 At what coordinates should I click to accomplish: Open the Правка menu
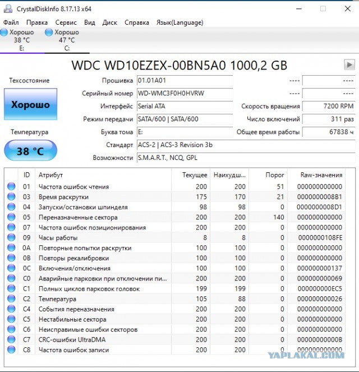point(37,22)
